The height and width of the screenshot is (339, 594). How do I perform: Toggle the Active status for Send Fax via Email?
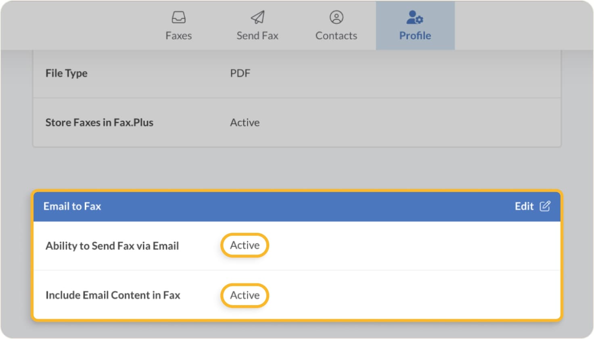click(244, 245)
